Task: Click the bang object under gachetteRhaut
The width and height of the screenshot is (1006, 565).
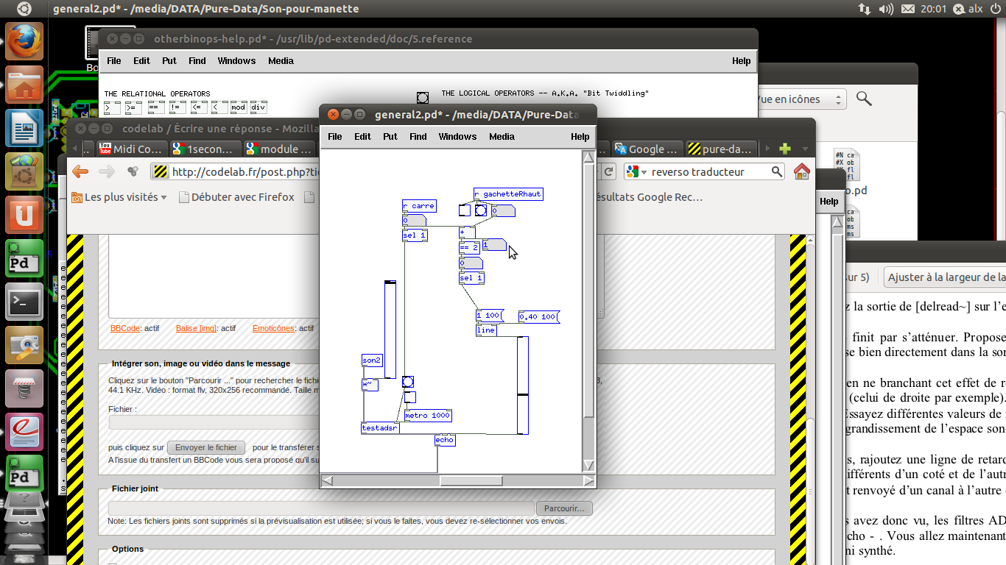Action: click(x=481, y=210)
